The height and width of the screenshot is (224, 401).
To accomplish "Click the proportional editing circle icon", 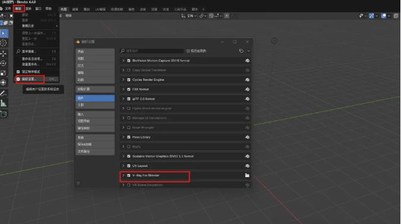I will [x=226, y=16].
